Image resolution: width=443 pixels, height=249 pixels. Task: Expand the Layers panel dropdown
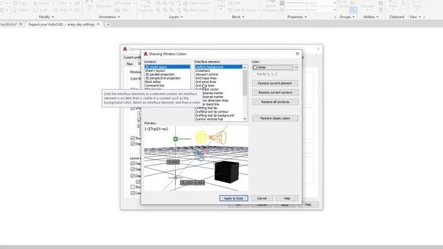click(176, 17)
